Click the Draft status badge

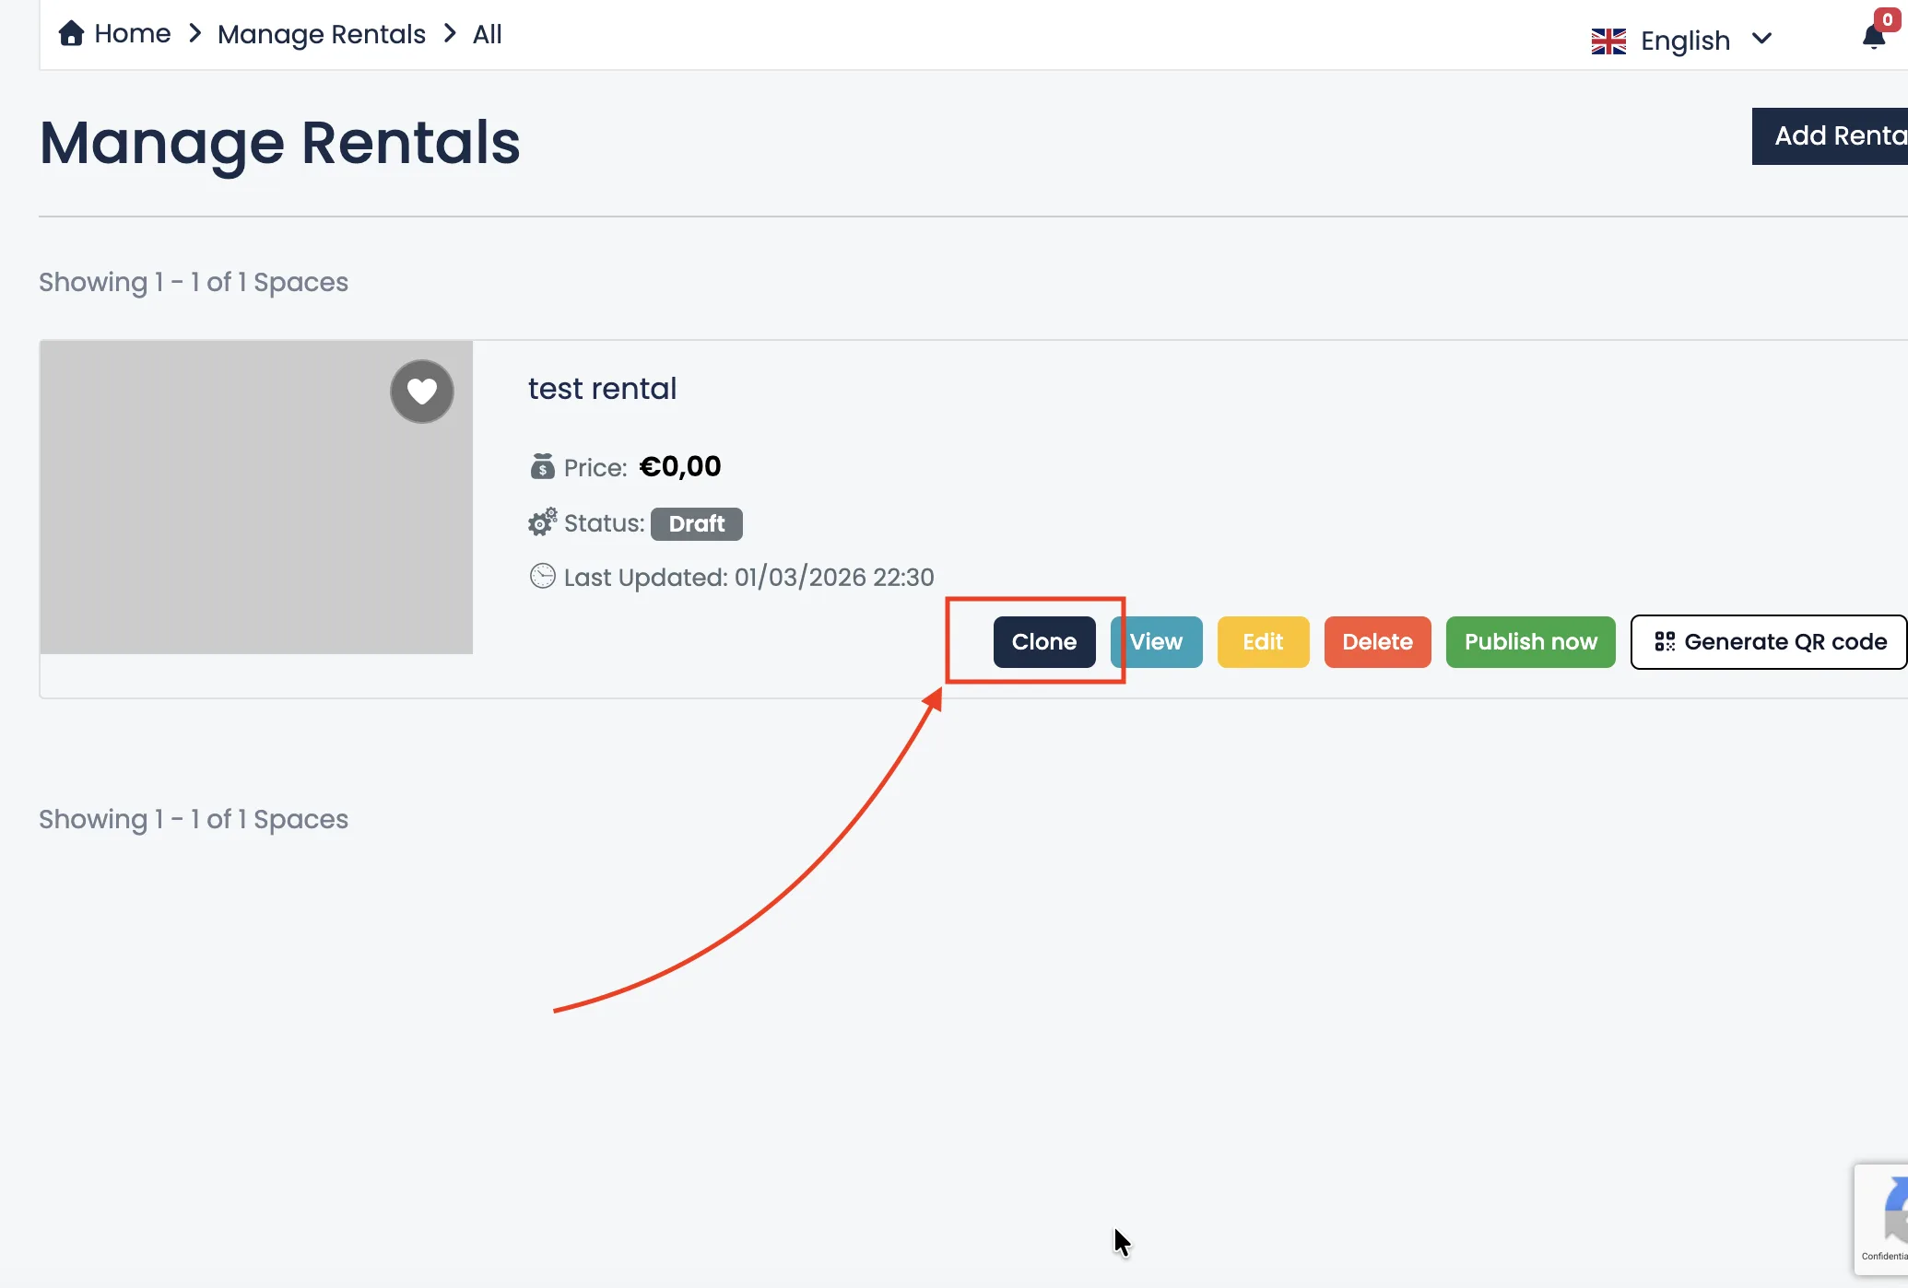[x=697, y=523]
